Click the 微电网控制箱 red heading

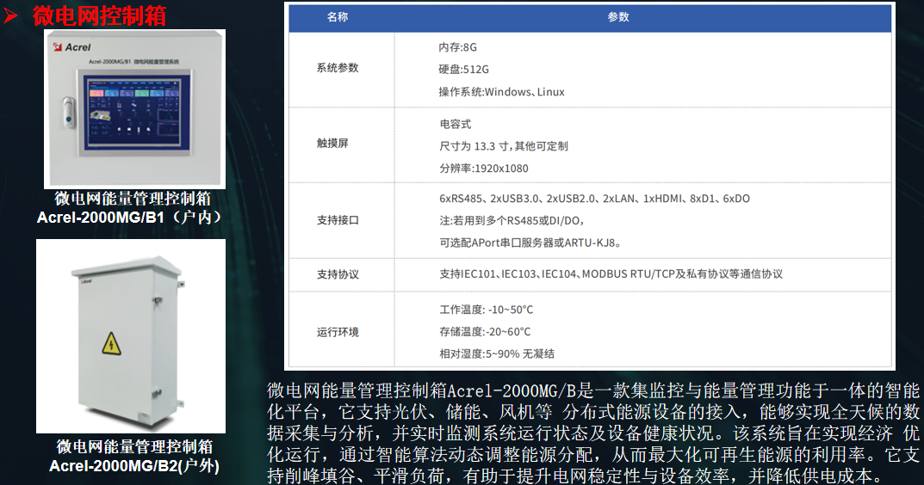click(100, 15)
